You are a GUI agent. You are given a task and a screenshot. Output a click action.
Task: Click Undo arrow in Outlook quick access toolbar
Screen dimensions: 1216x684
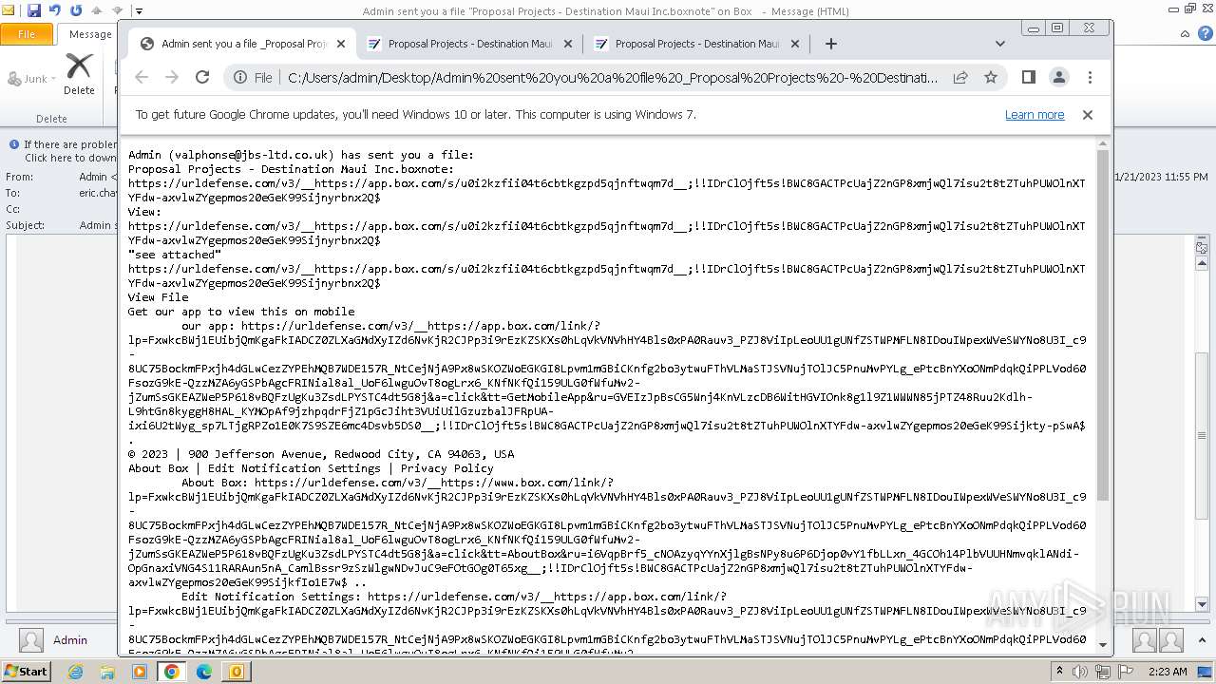coord(55,10)
